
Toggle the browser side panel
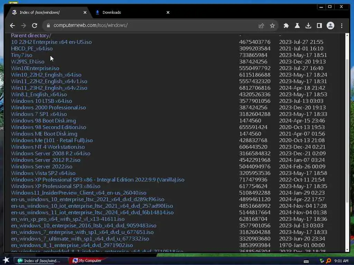tap(319, 26)
